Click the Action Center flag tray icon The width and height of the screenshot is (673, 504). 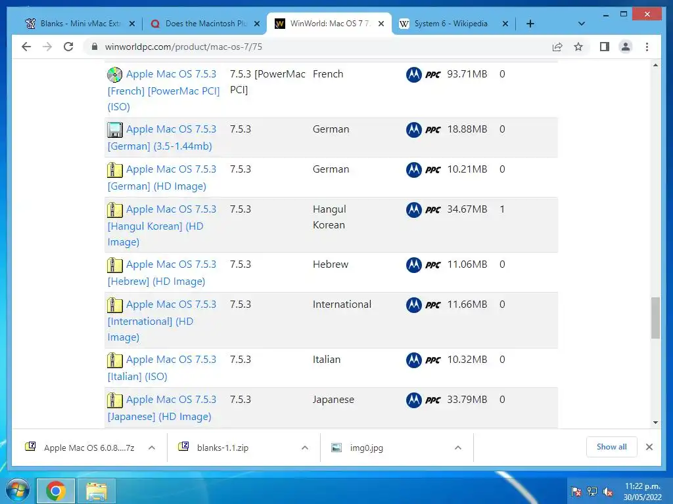tap(576, 492)
